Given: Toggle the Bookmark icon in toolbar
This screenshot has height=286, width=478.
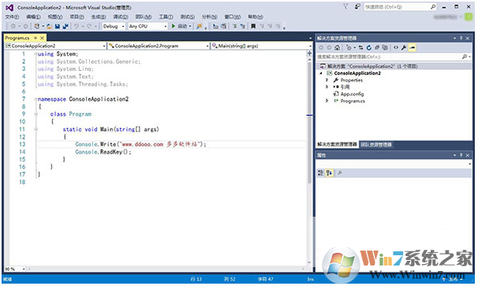Looking at the screenshot, I should (253, 27).
